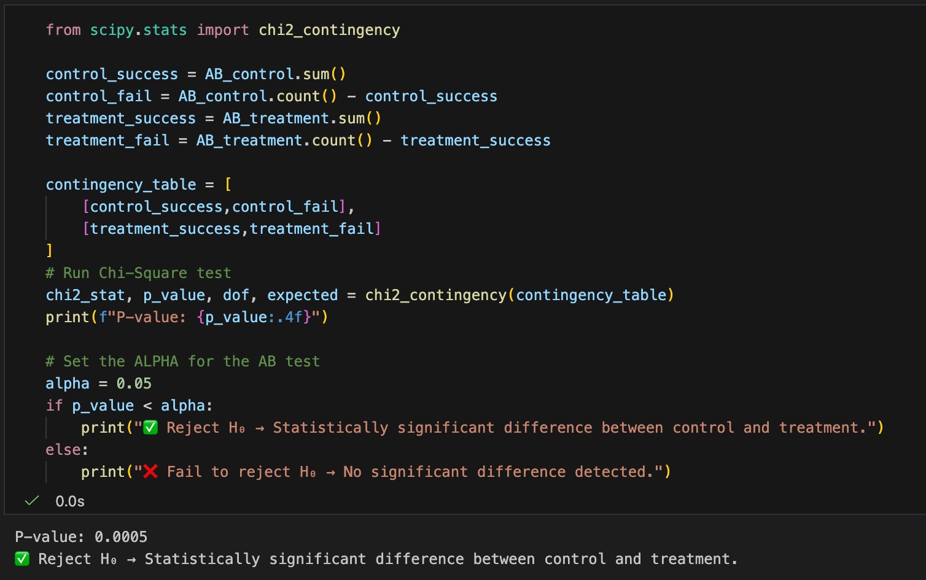Click the P-value: 0.0005 output line
926x580 pixels.
[81, 537]
